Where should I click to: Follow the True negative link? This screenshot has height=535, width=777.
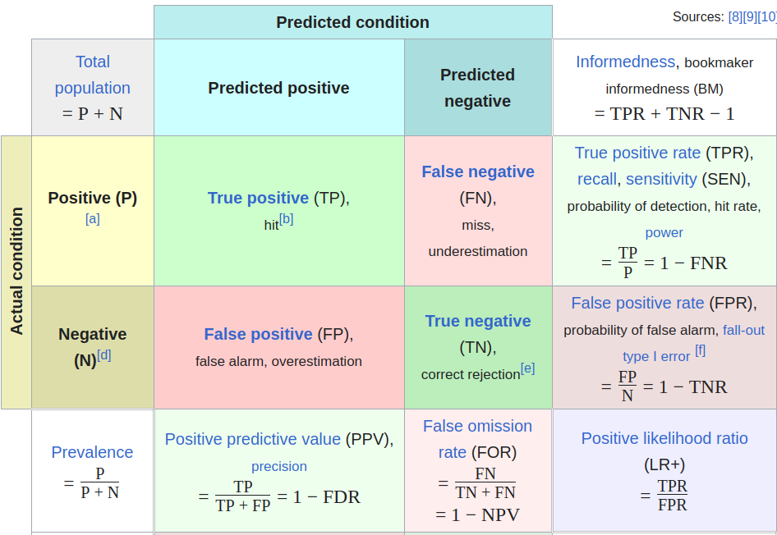click(478, 321)
